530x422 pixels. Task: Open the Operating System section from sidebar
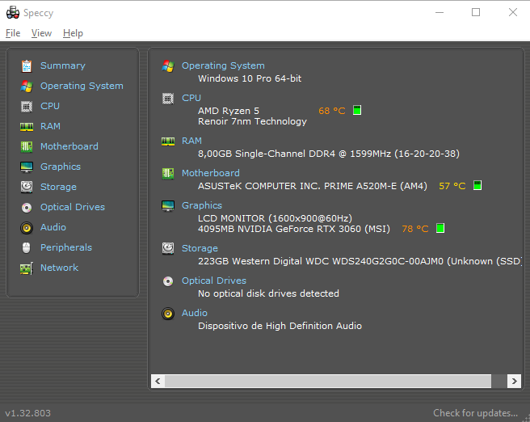point(82,86)
